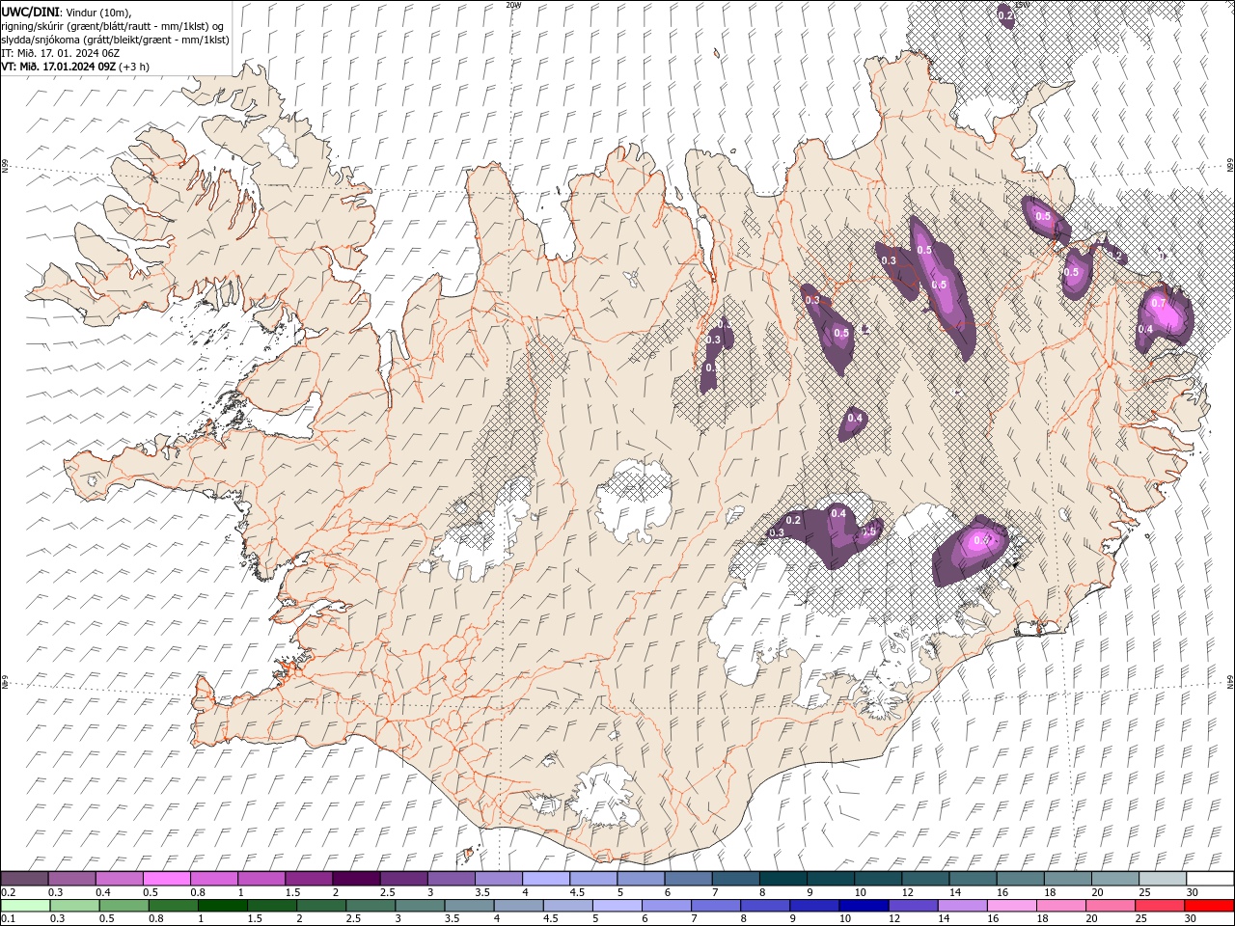Click the pale pink swatch at 16 in lower row
Viewport: 1235px width, 926px height.
tap(1010, 906)
